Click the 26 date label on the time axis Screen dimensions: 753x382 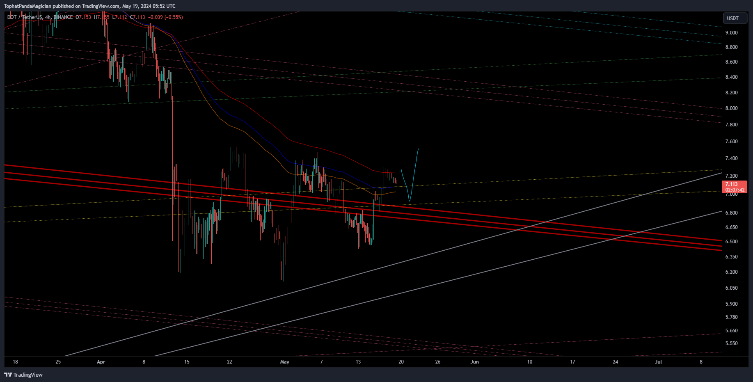point(438,362)
